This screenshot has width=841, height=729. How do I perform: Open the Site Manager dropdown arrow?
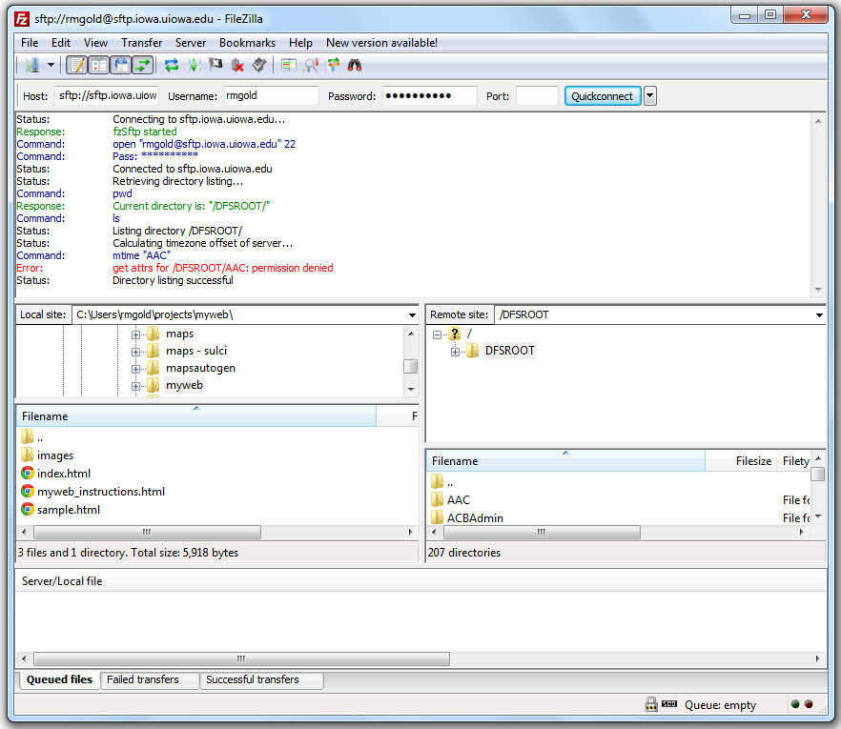pyautogui.click(x=51, y=66)
